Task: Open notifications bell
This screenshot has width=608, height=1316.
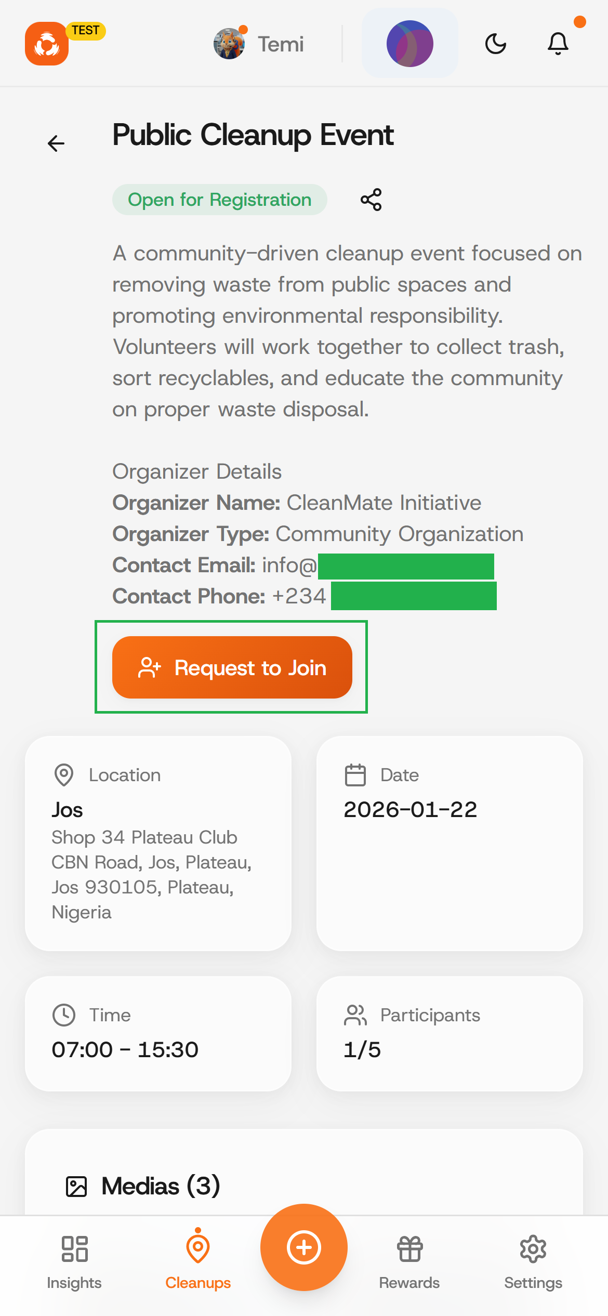Action: click(558, 44)
